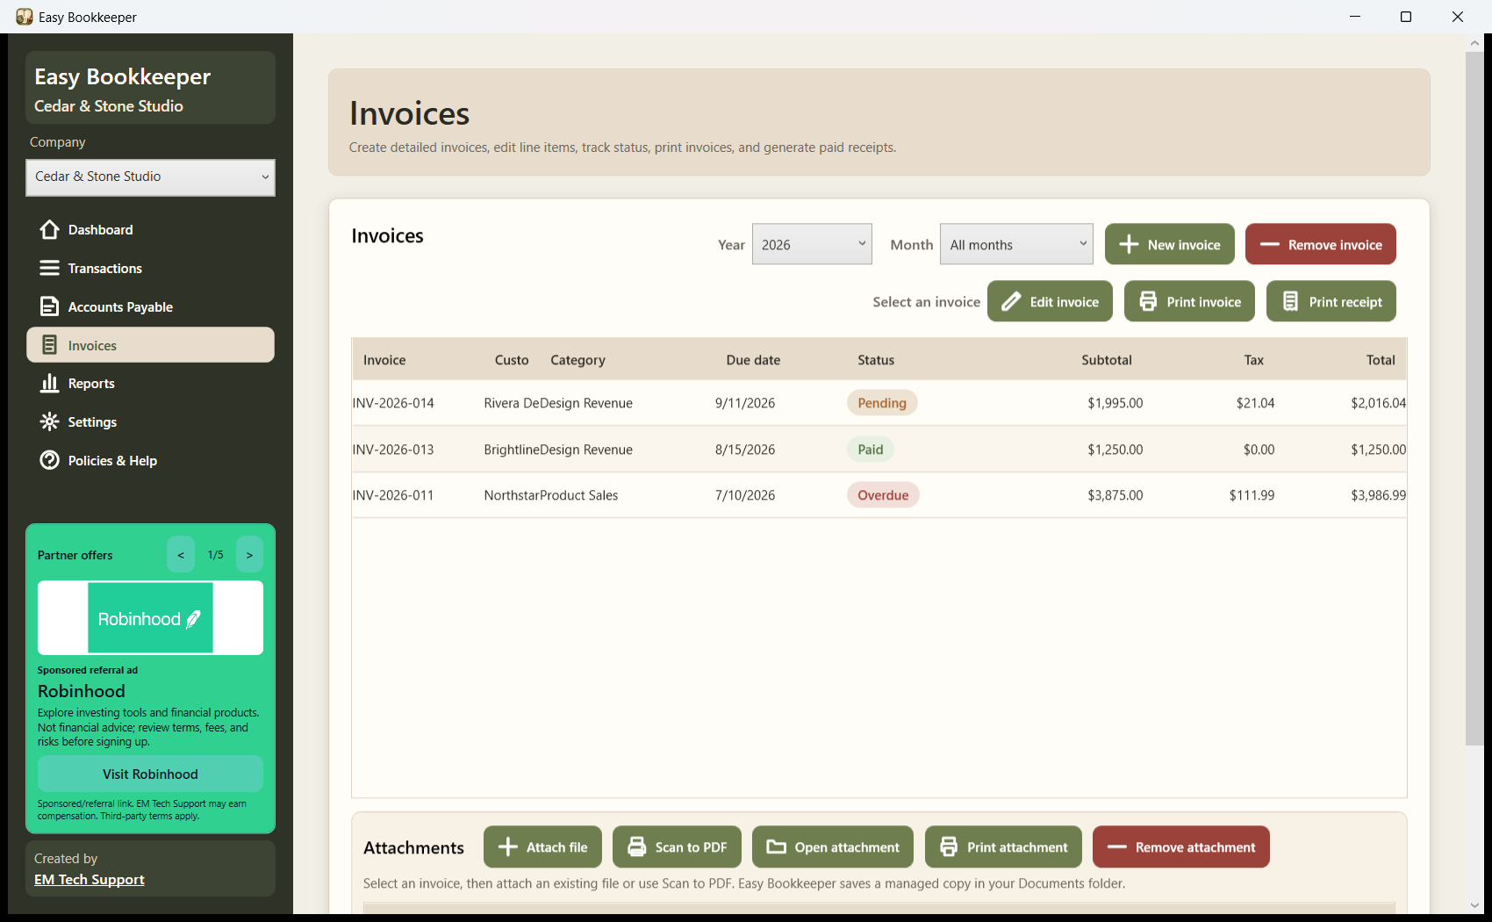This screenshot has height=922, width=1492.
Task: Click the Invoices sidebar icon
Action: [x=49, y=345]
